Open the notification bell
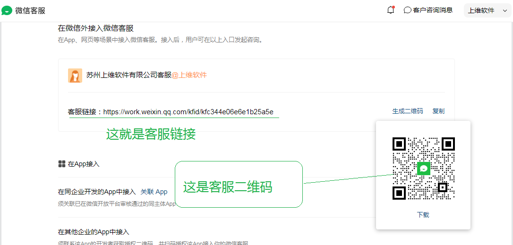This screenshot has width=513, height=245. pyautogui.click(x=391, y=10)
